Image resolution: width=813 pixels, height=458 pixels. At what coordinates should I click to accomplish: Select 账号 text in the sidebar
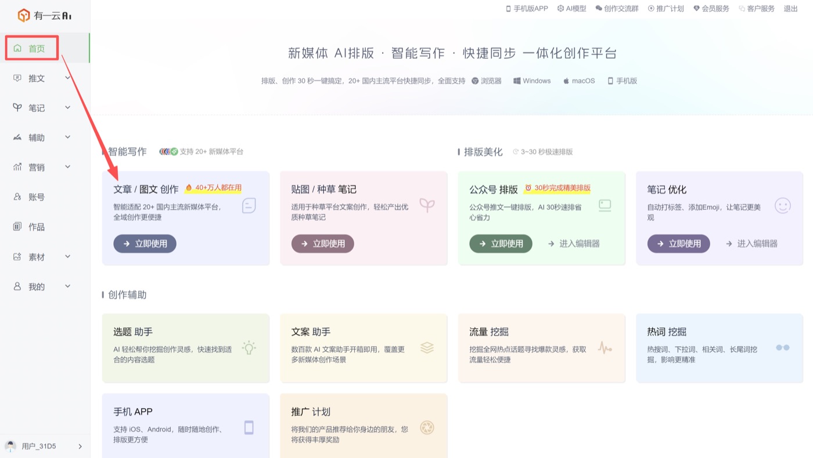[37, 197]
